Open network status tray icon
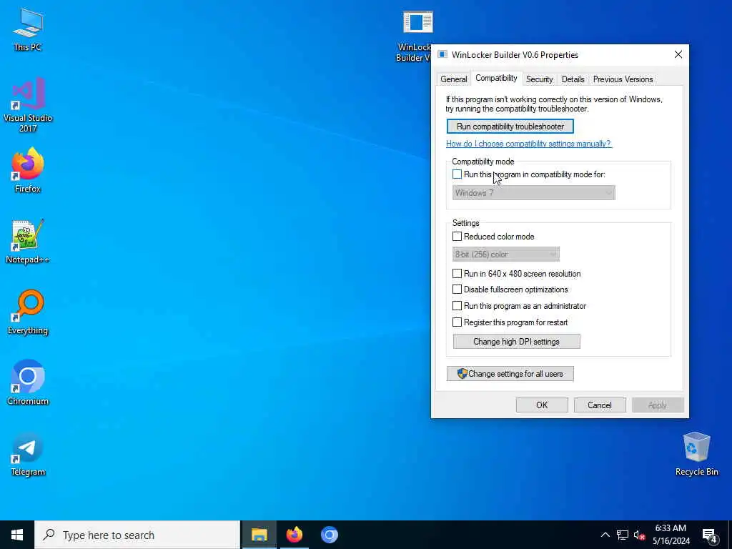This screenshot has height=549, width=732. (623, 535)
